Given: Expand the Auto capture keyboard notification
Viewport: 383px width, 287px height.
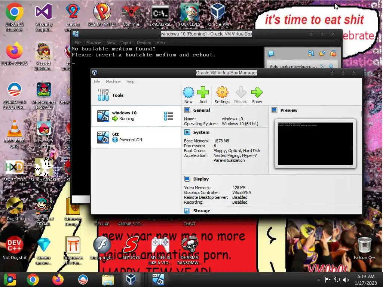Looking at the screenshot, I should [323, 66].
